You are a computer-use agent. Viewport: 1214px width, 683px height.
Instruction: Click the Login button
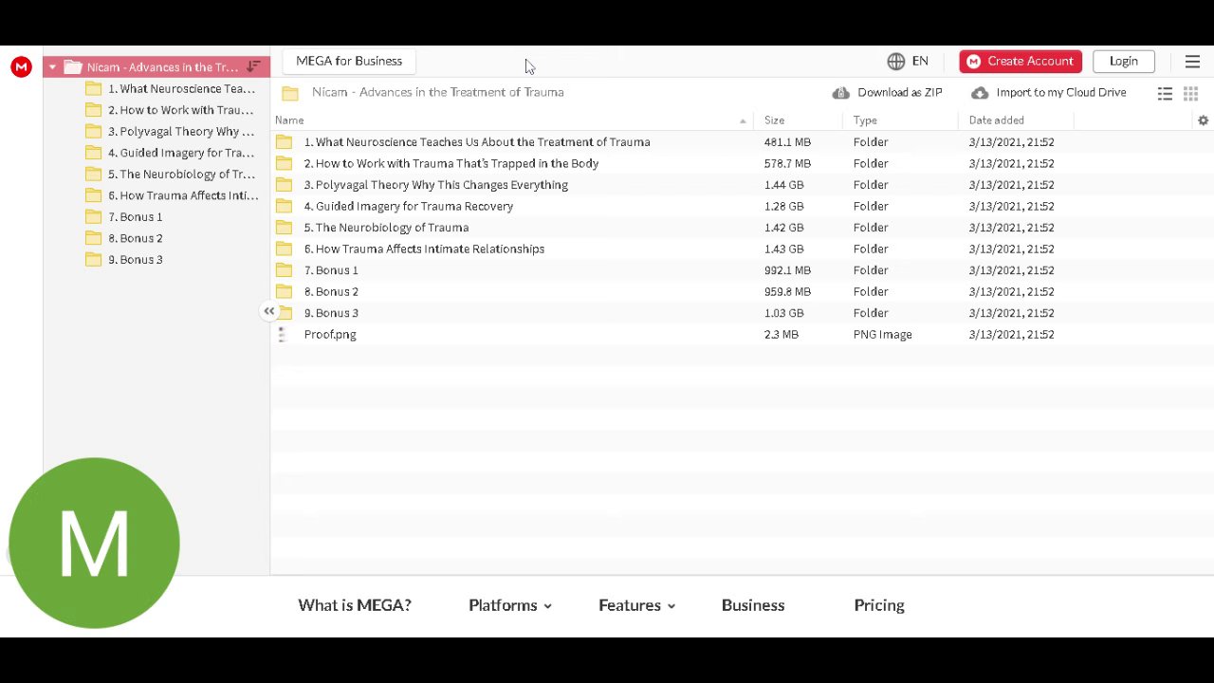click(1124, 61)
